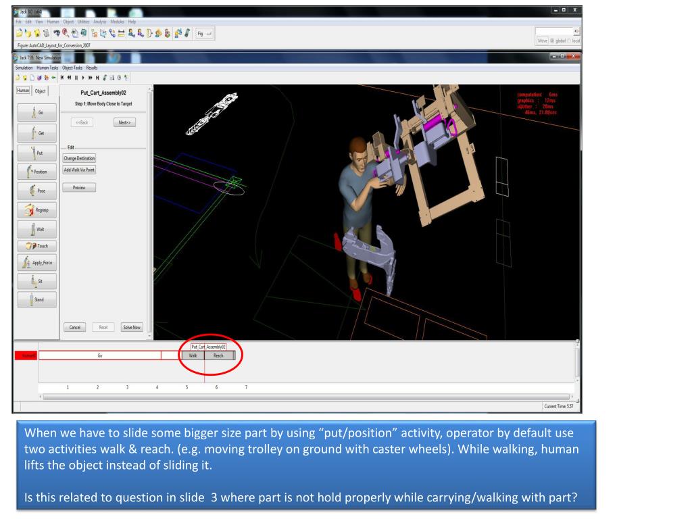Open the File menu in Jack window
The image size is (692, 519).
pos(18,22)
